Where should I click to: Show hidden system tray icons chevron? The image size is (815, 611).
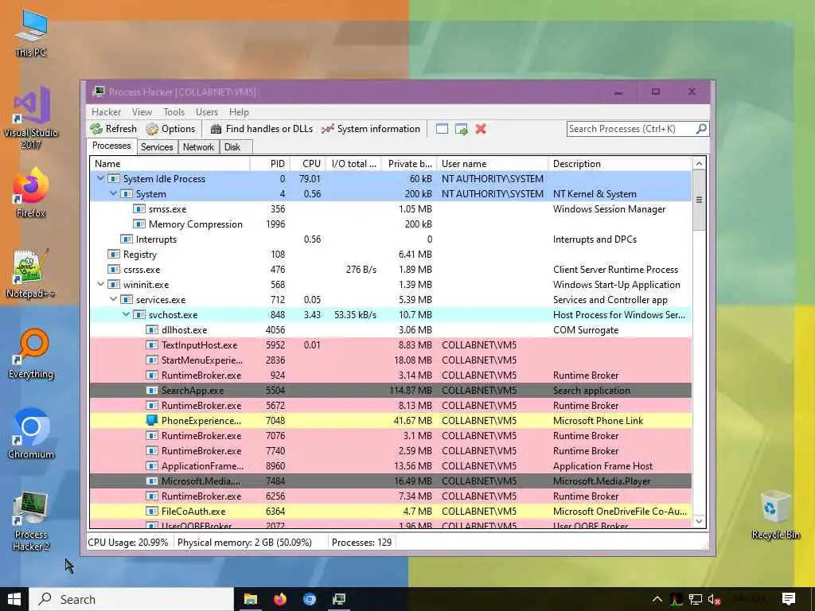pos(657,599)
